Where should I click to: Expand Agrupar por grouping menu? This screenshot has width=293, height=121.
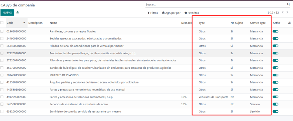coord(171,13)
